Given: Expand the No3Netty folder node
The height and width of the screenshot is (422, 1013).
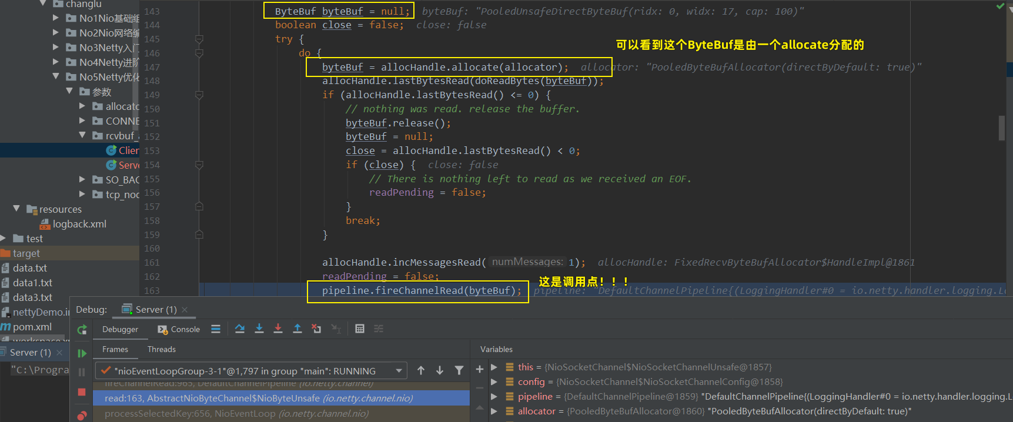Looking at the screenshot, I should point(56,47).
